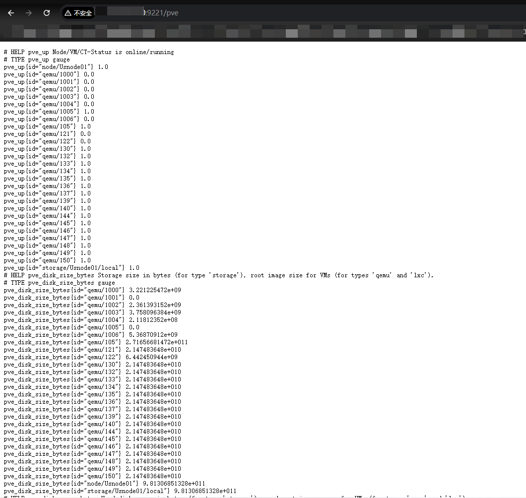This screenshot has width=526, height=498.
Task: Click the browser forward arrow
Action: pyautogui.click(x=29, y=13)
